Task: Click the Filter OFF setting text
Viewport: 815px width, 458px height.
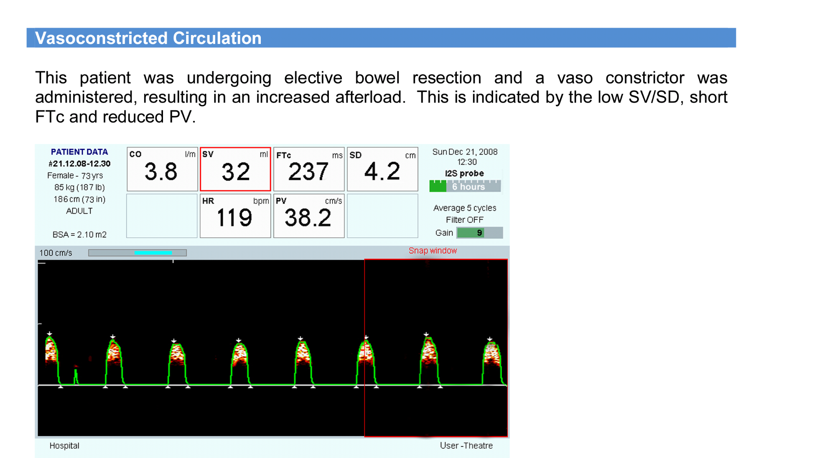Action: [465, 220]
